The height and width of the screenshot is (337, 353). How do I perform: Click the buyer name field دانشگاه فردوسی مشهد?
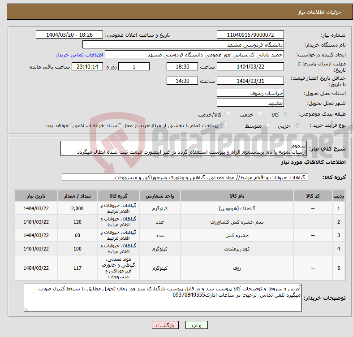(183, 45)
